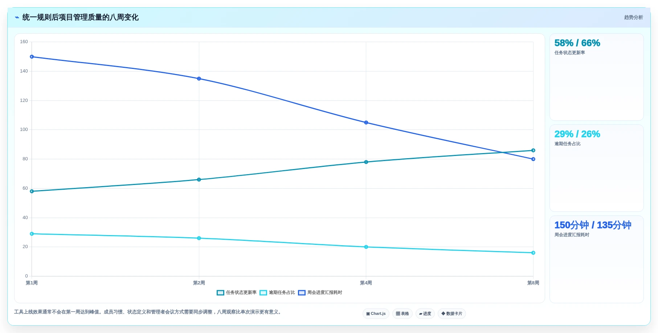
Task: Click the 第1周 point at 29 on the cyan line
Action: click(32, 234)
